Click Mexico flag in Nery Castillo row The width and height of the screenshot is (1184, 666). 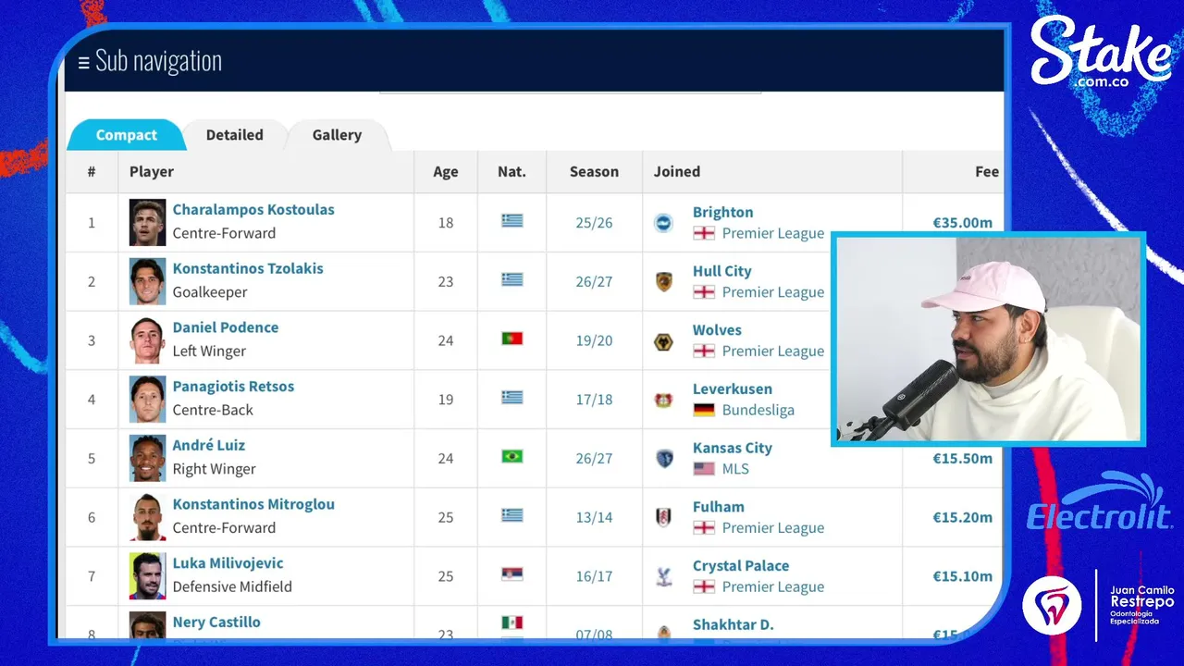point(512,622)
